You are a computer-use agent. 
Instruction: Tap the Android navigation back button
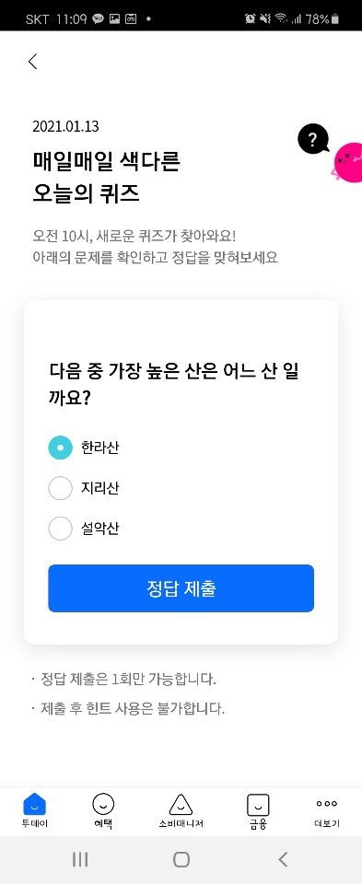pyautogui.click(x=283, y=859)
